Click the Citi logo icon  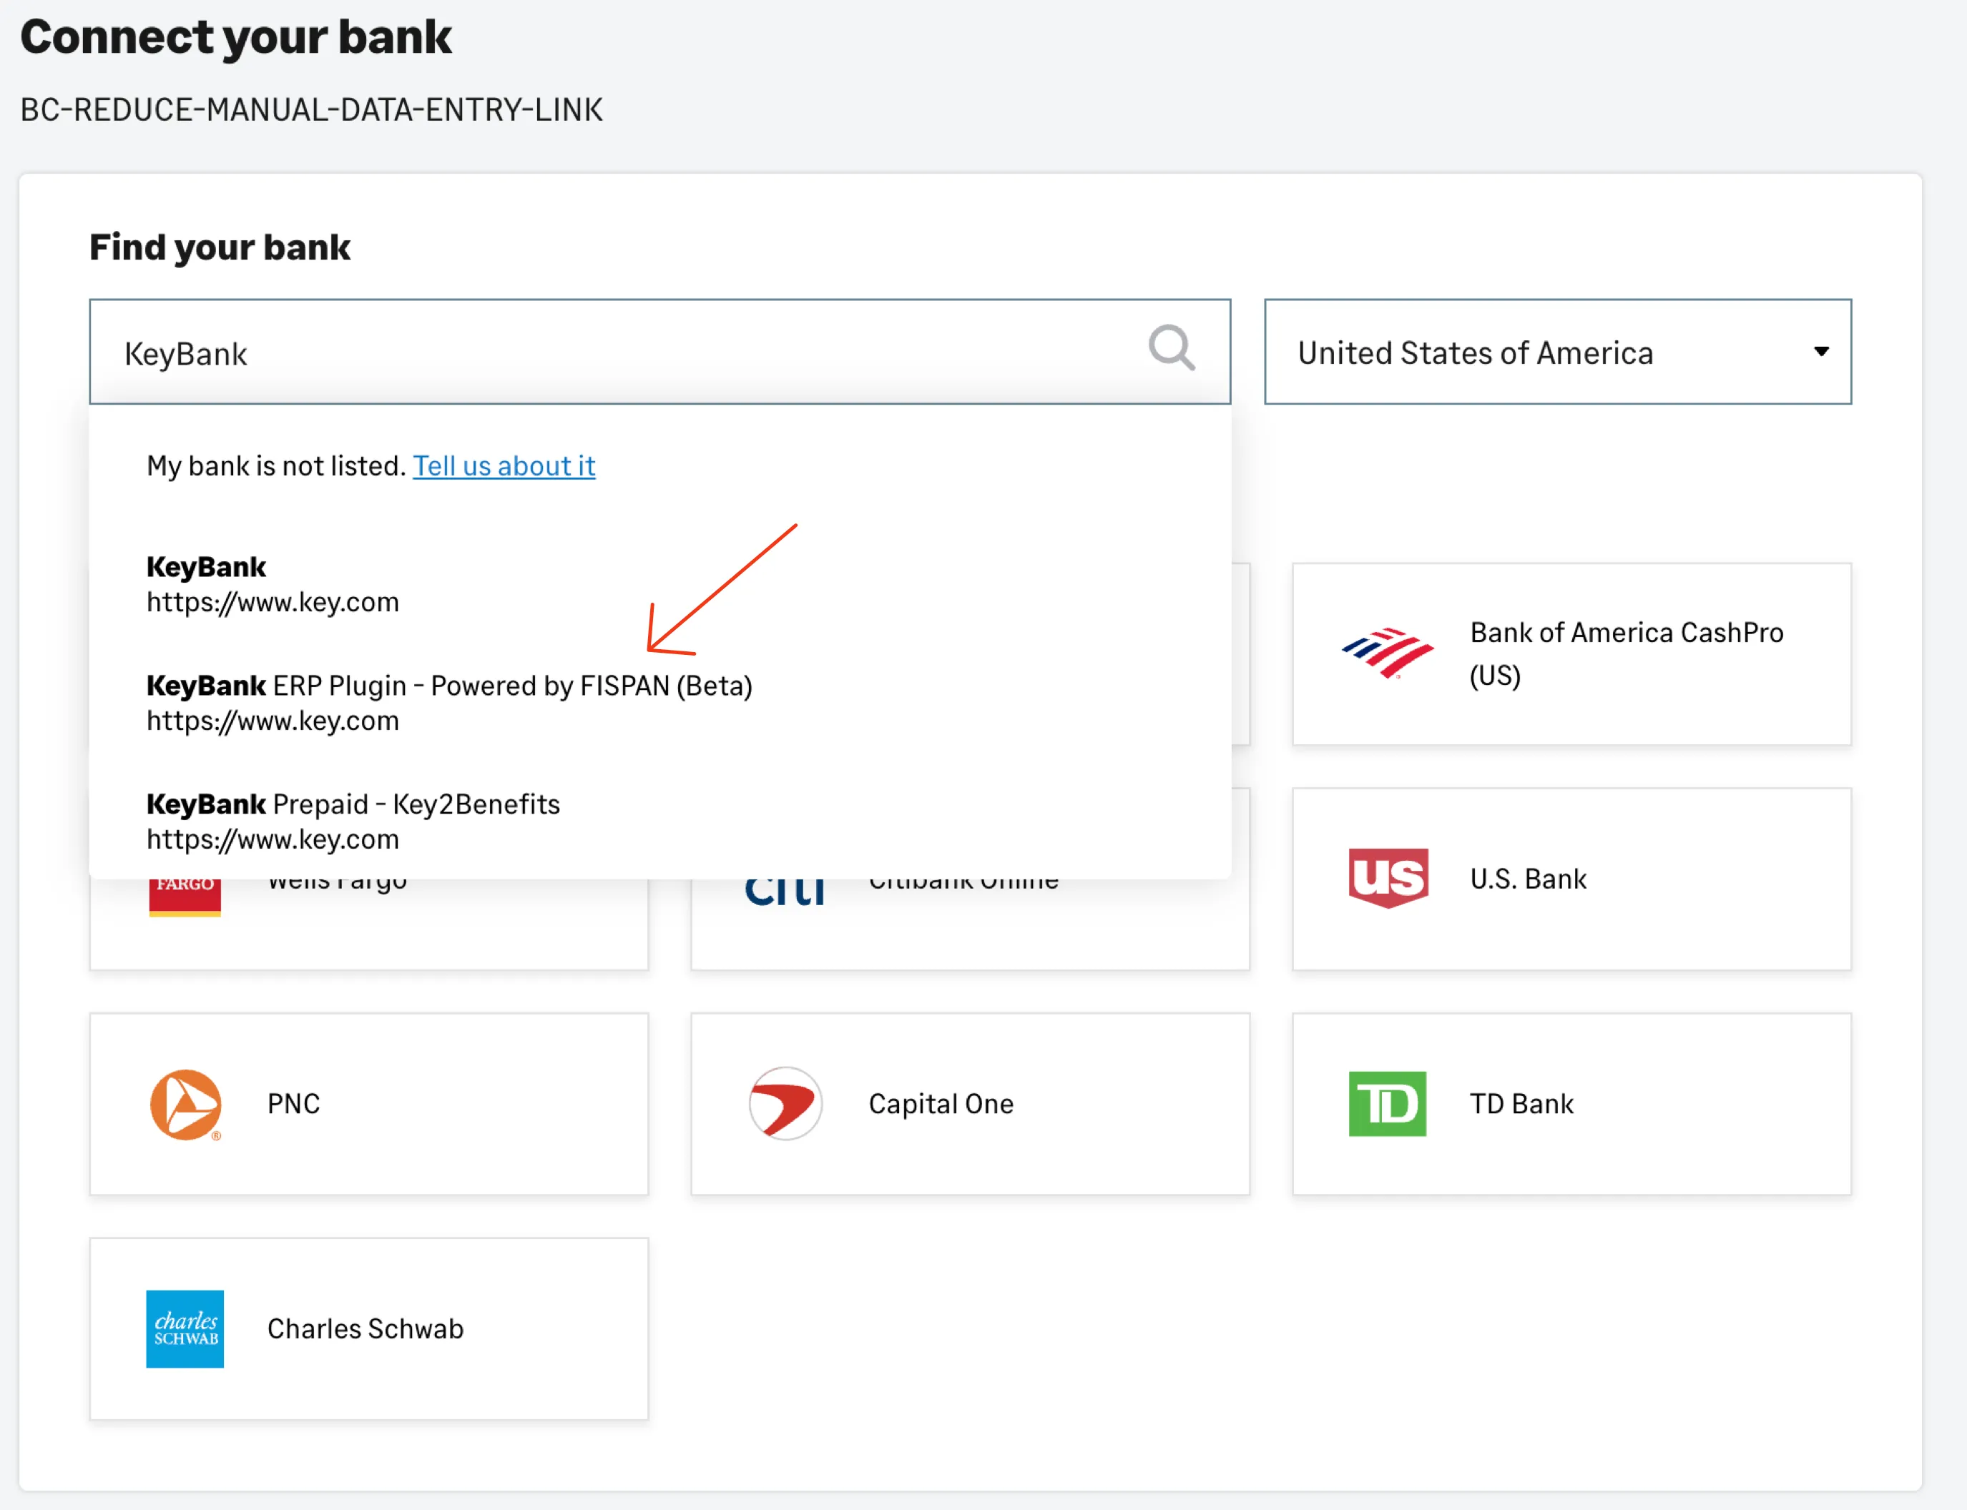coord(785,892)
